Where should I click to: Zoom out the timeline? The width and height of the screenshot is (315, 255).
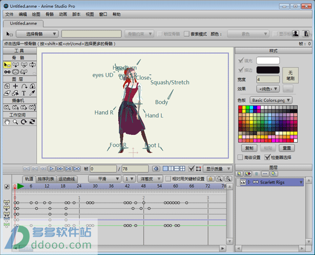(x=219, y=179)
